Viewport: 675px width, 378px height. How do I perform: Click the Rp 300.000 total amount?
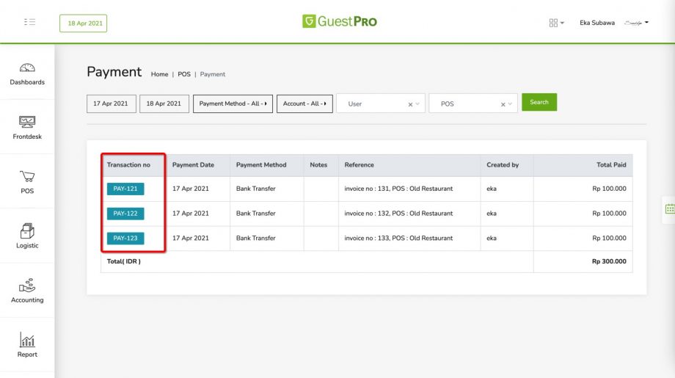[609, 261]
